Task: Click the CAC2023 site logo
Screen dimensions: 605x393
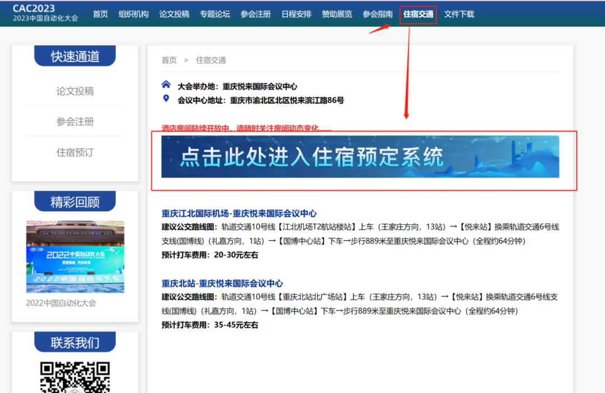Action: (x=45, y=13)
